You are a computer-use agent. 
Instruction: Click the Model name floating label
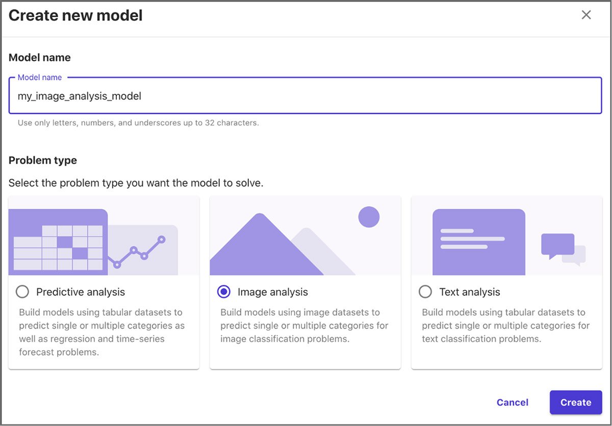click(x=40, y=77)
